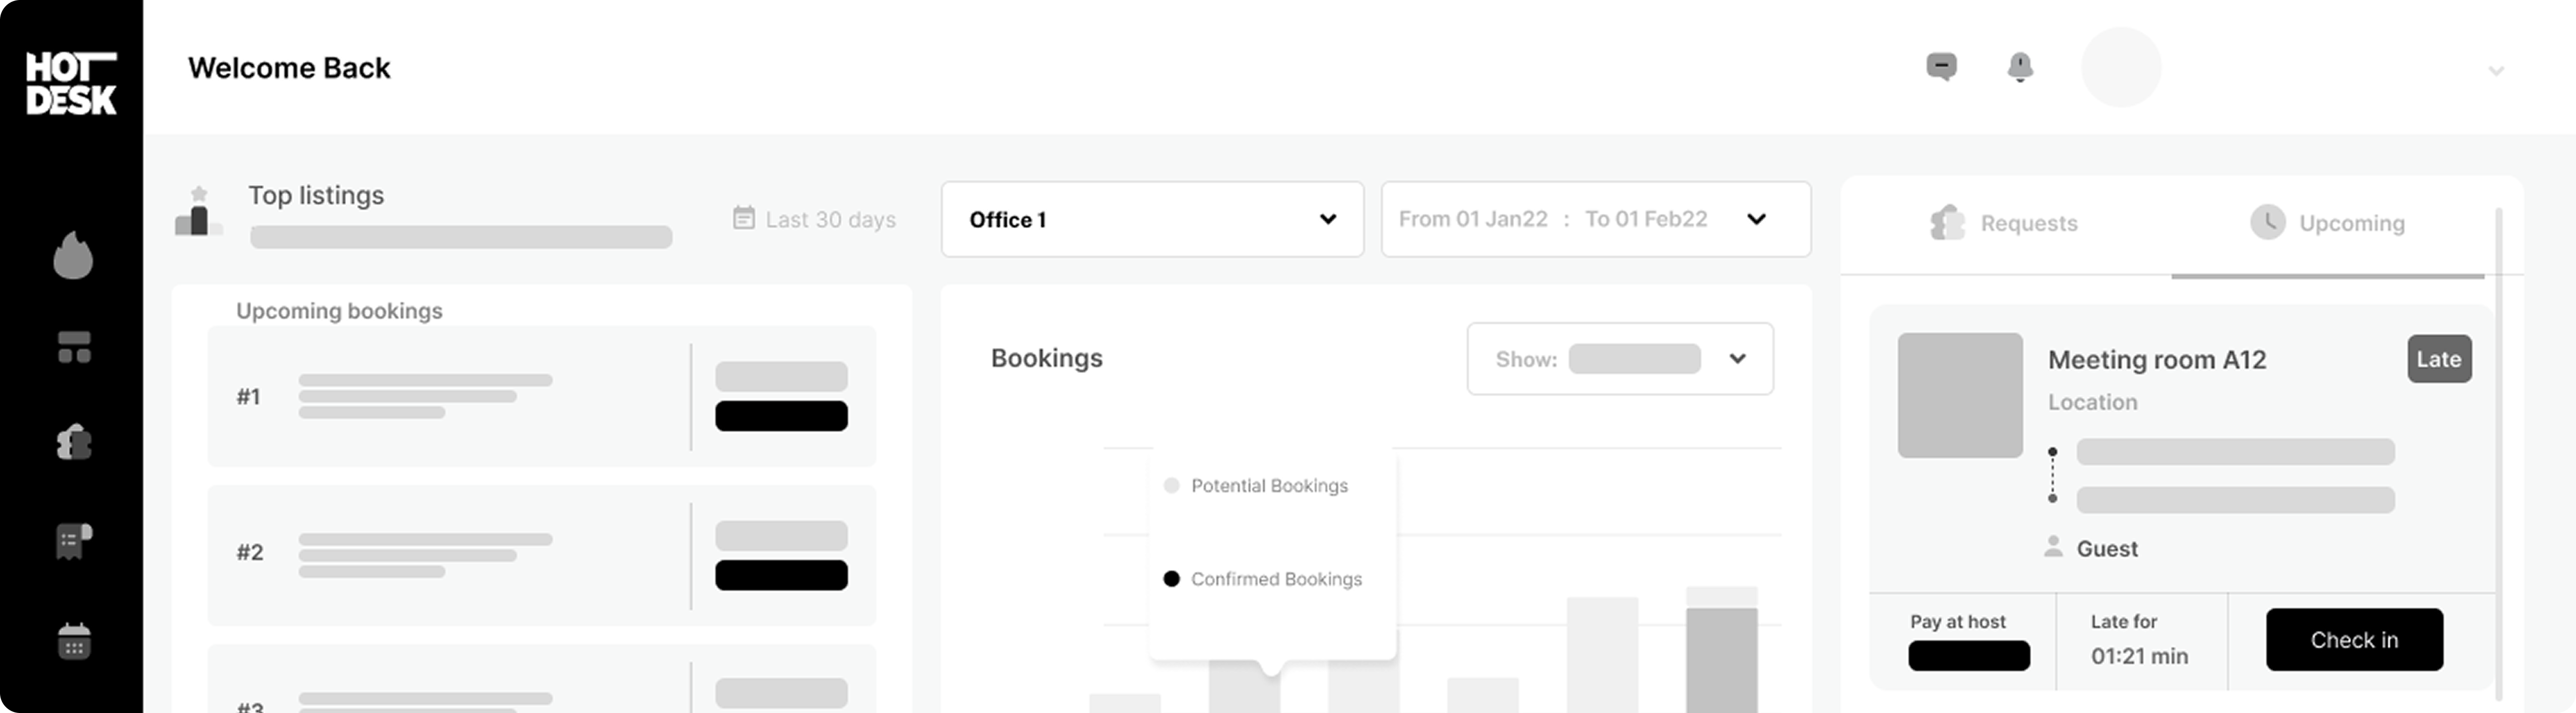Open the date range From 01 Jan22 dropdown
Image resolution: width=2576 pixels, height=713 pixels.
[x=1596, y=219]
